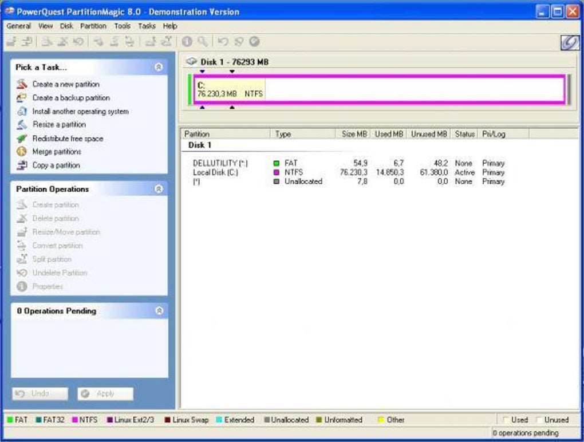The height and width of the screenshot is (442, 584).
Task: Click the Type column header
Action: (x=303, y=134)
